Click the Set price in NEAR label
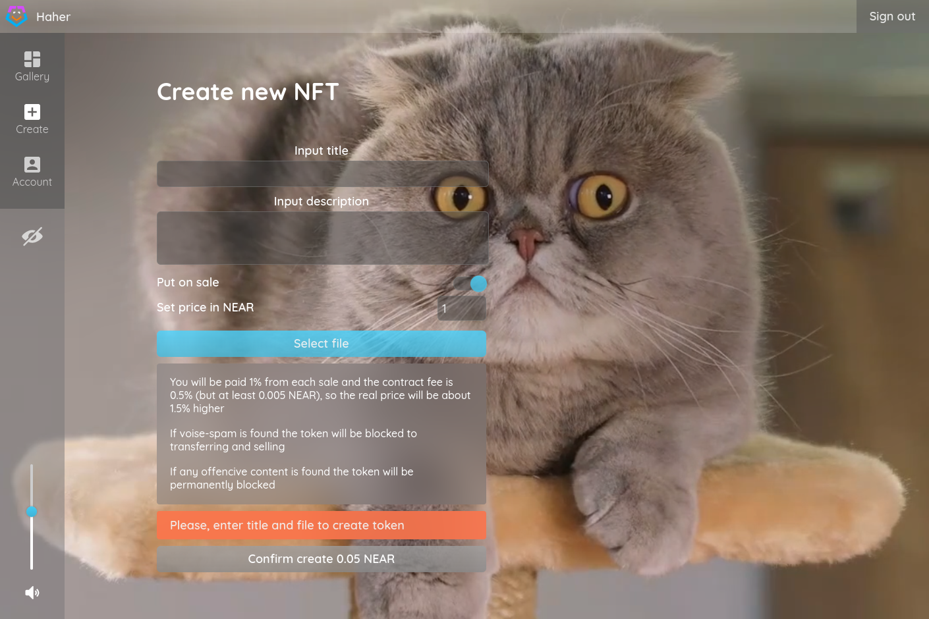Screen dimensions: 929x619 205,308
